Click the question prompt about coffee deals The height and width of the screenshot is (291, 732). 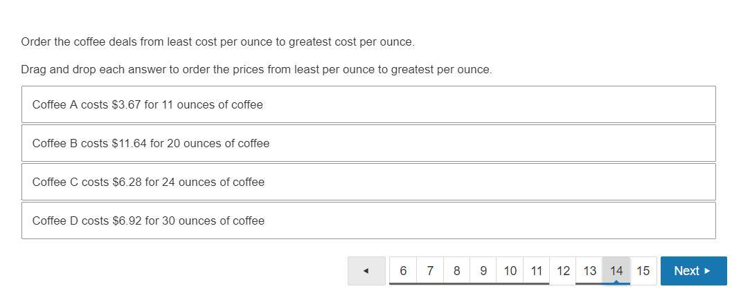pos(217,42)
